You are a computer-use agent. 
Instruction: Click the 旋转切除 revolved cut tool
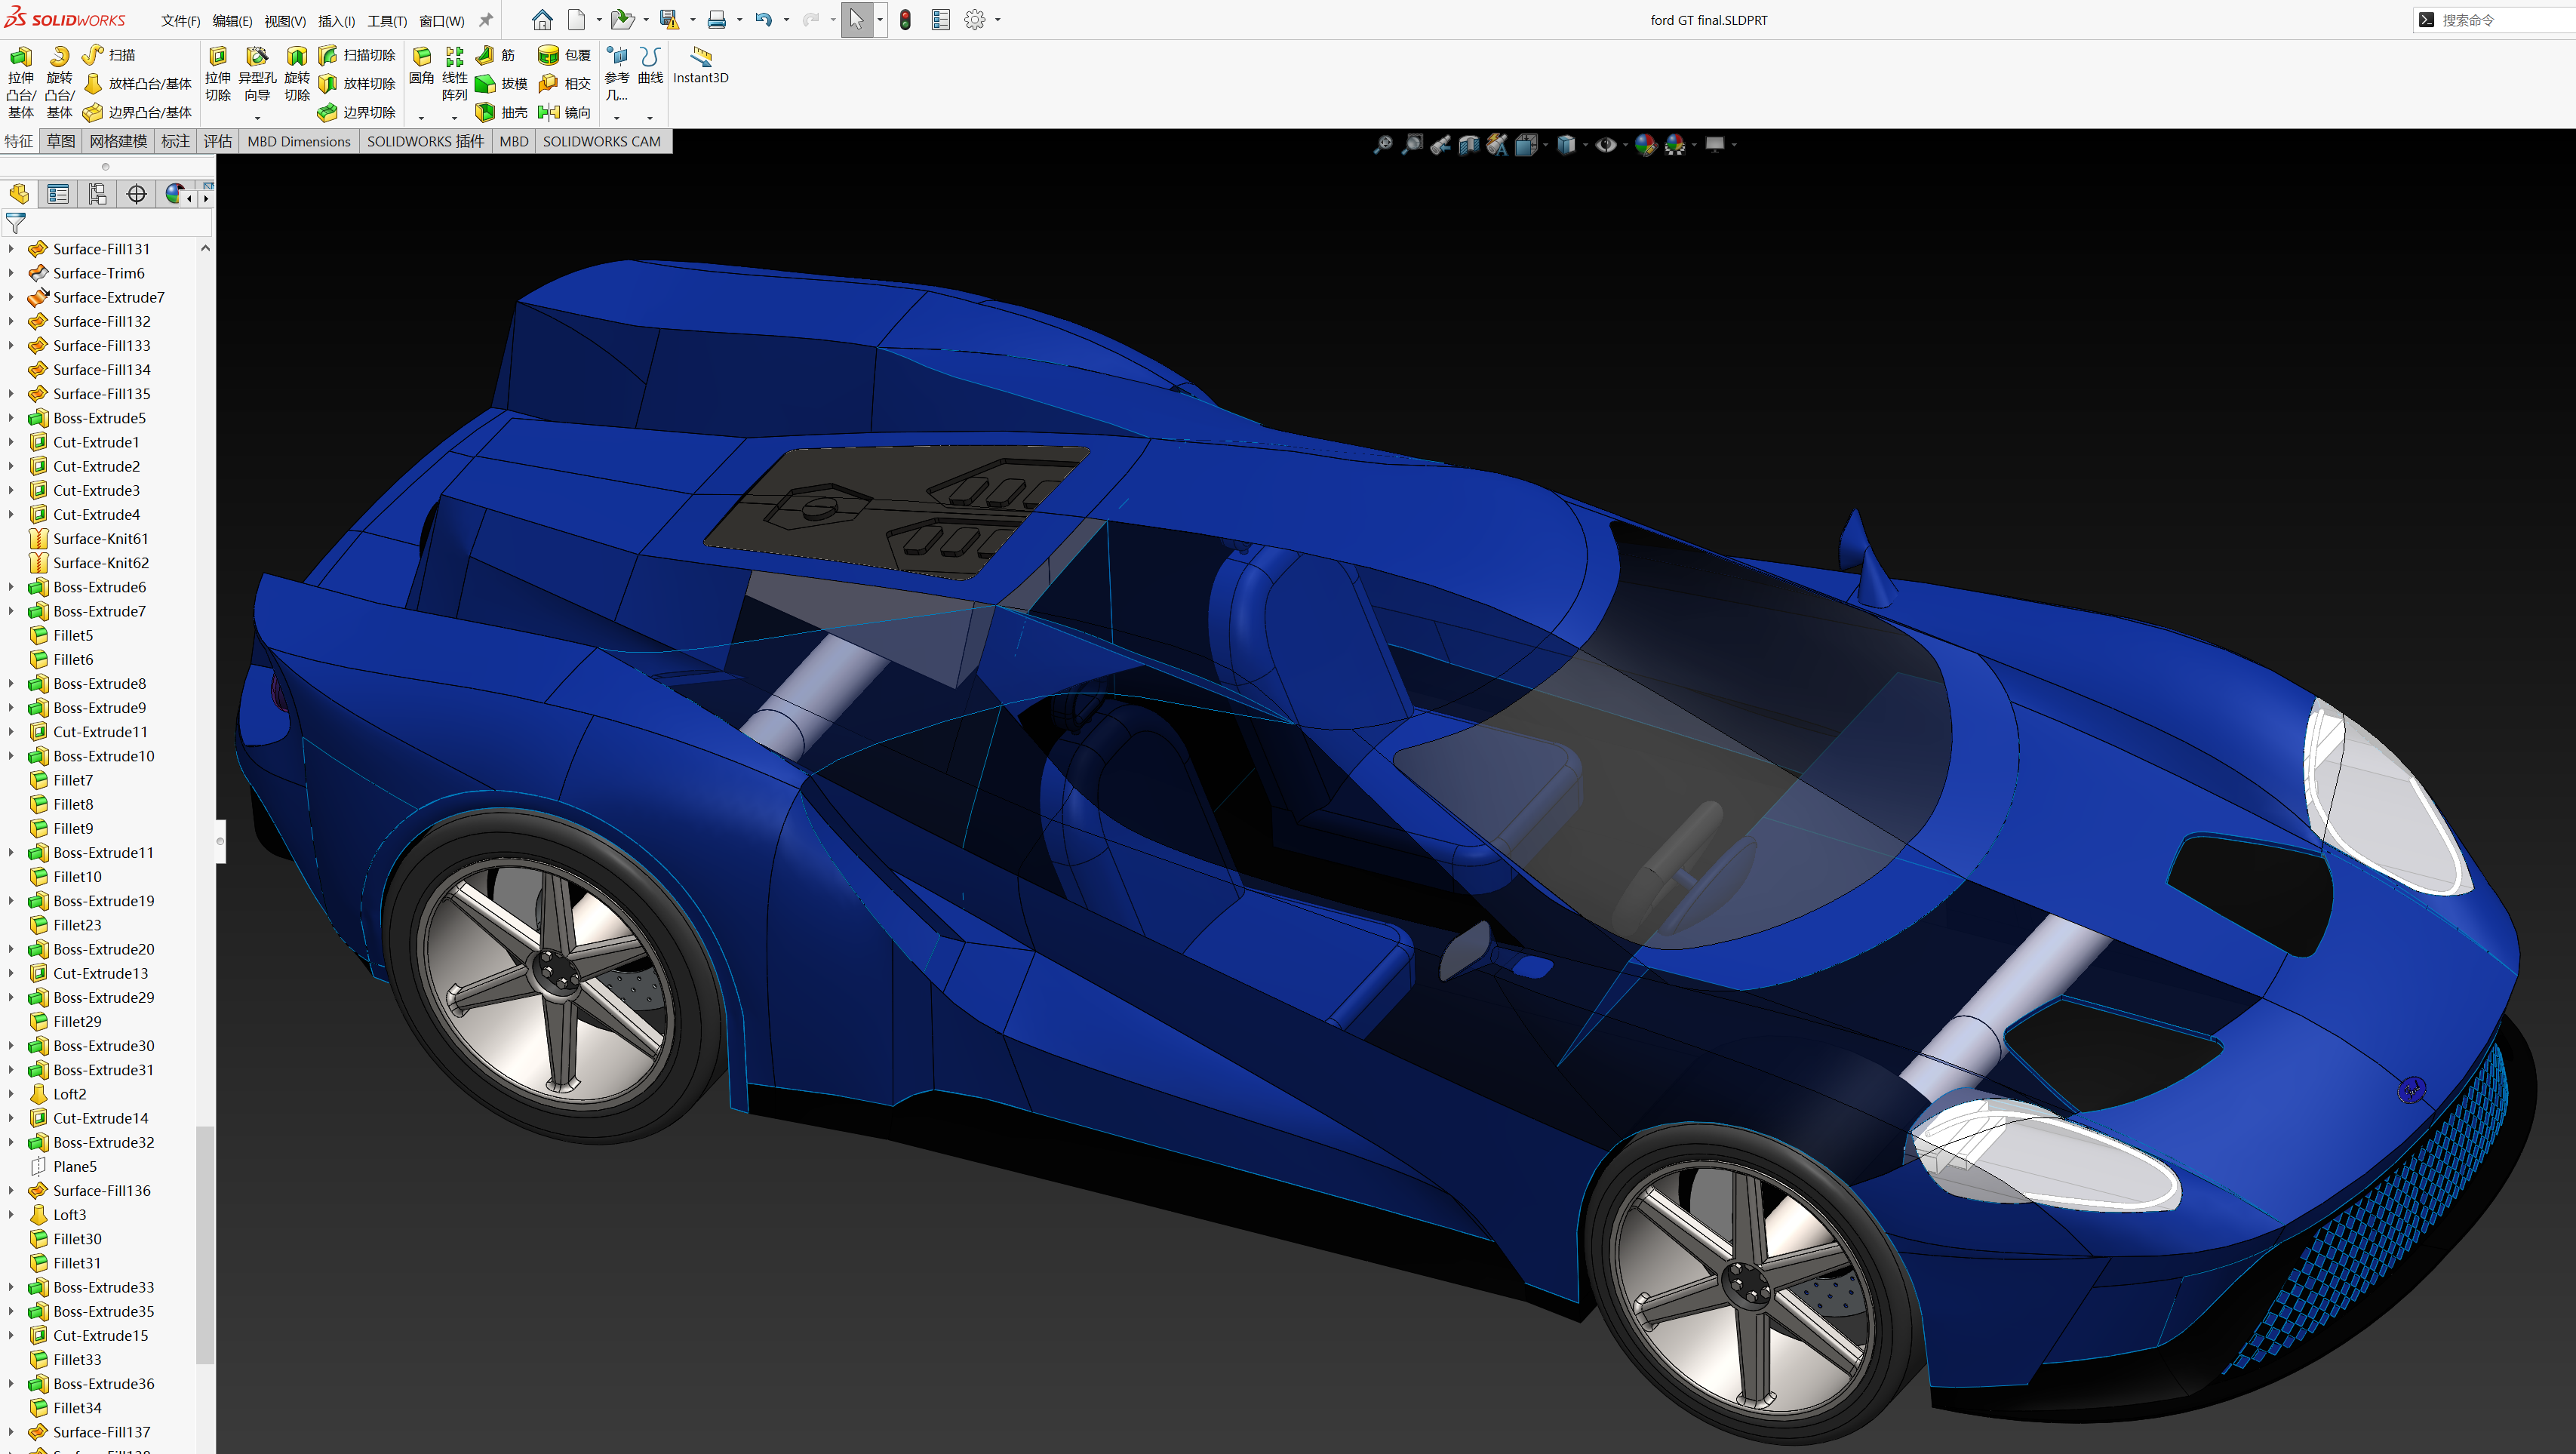click(x=297, y=75)
